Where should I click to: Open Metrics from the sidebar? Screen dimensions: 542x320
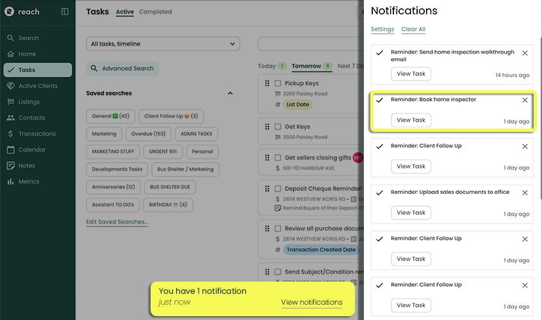coord(29,182)
